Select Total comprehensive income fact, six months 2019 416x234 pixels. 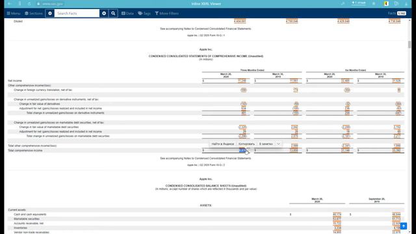click(x=396, y=150)
